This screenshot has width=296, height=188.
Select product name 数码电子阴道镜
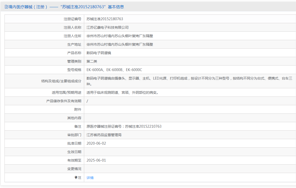[x=99, y=53]
